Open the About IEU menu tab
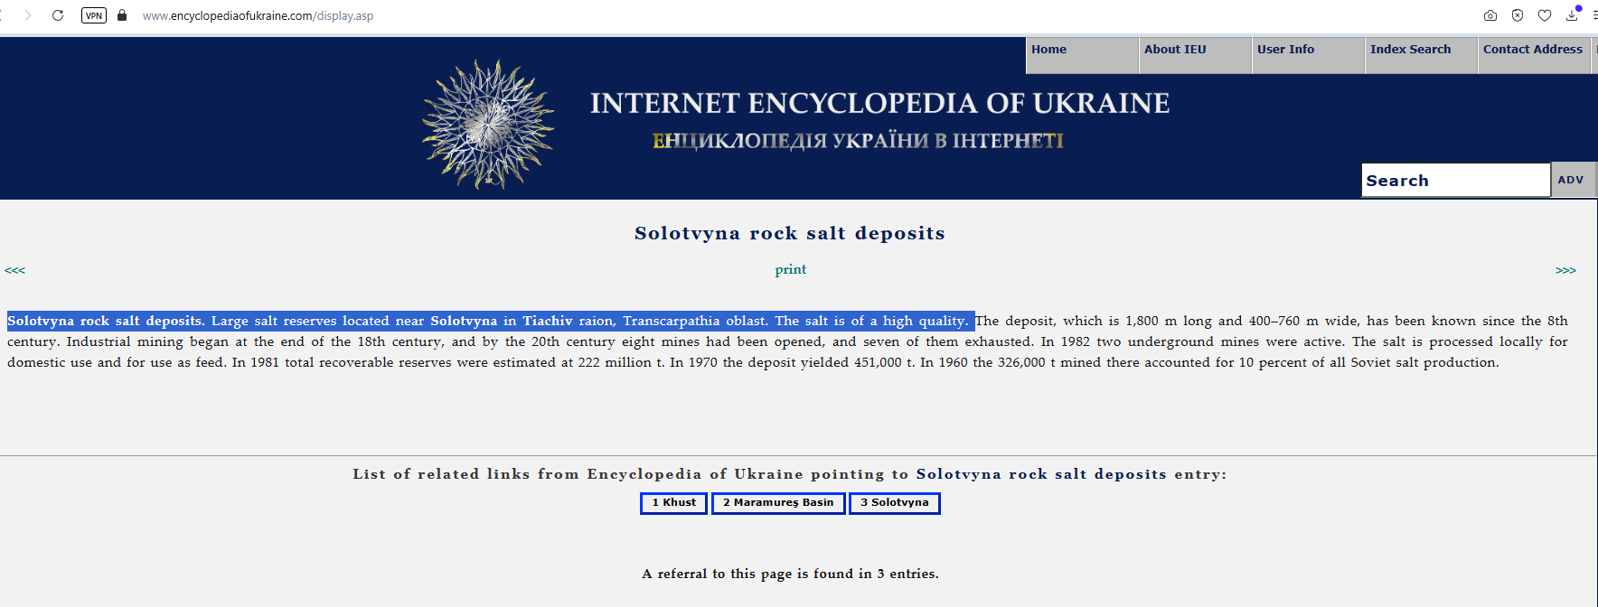1598x607 pixels. (x=1195, y=55)
